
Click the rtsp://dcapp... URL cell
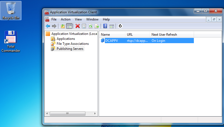[137, 41]
